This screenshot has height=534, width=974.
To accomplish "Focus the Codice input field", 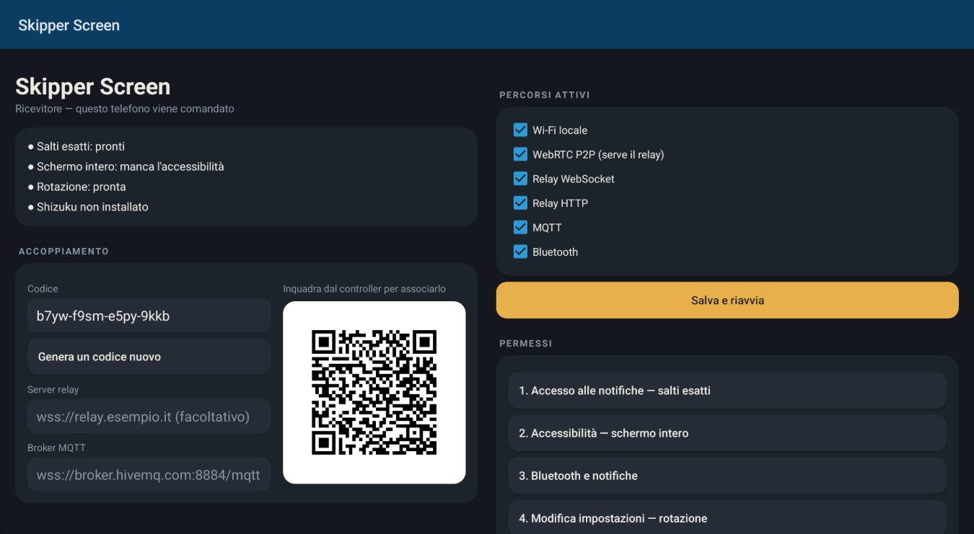I will point(149,316).
